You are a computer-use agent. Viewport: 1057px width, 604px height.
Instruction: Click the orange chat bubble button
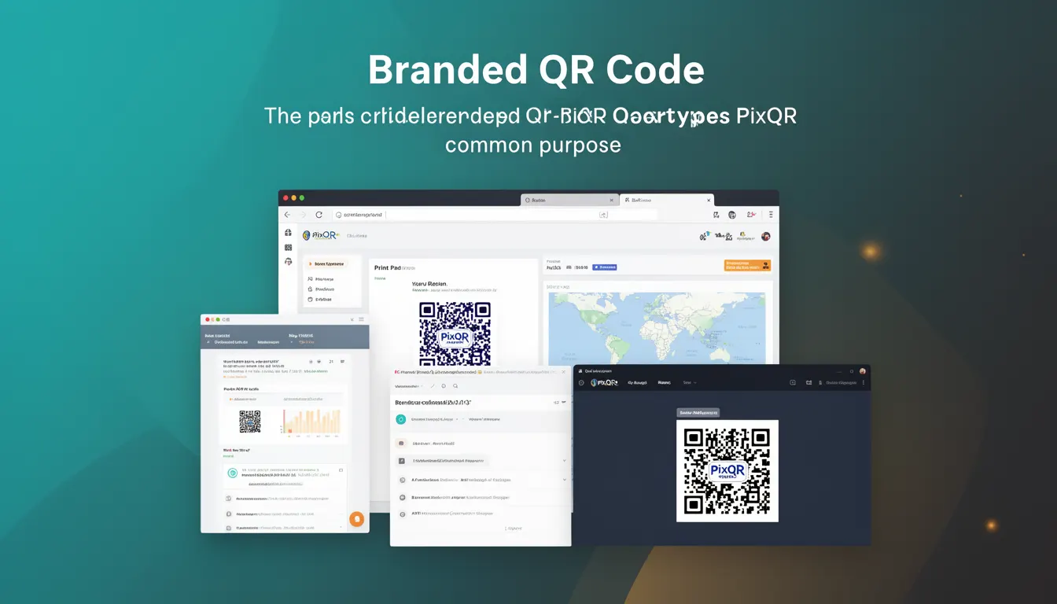[x=356, y=519]
